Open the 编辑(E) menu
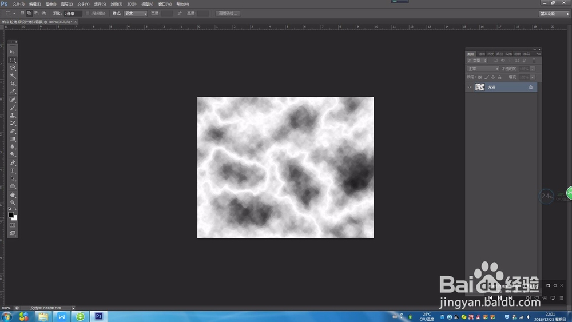Image resolution: width=572 pixels, height=322 pixels. [x=35, y=4]
